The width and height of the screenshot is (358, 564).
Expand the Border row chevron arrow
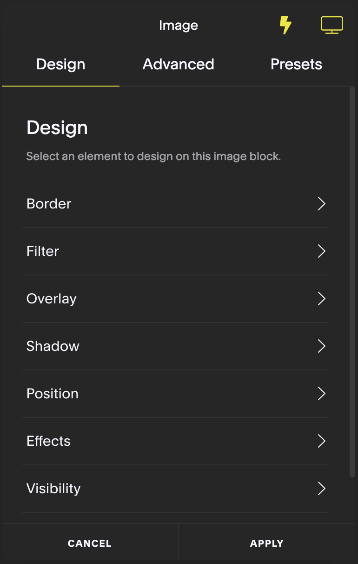[x=321, y=204]
